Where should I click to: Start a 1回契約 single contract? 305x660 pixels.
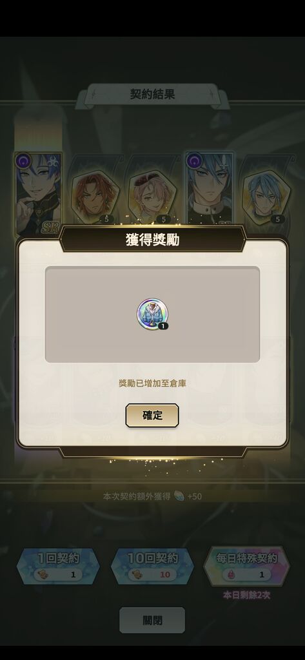(58, 566)
